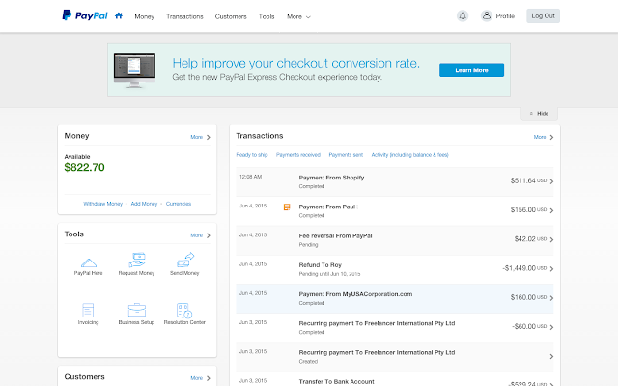
Task: Open the notifications bell
Action: (463, 15)
